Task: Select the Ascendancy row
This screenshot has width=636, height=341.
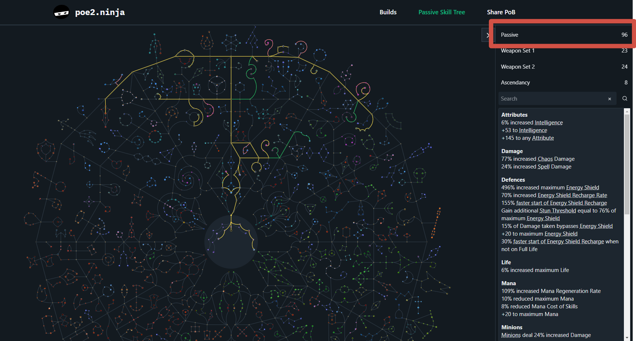Action: click(x=564, y=83)
